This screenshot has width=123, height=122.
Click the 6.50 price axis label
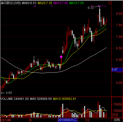click(x=119, y=48)
